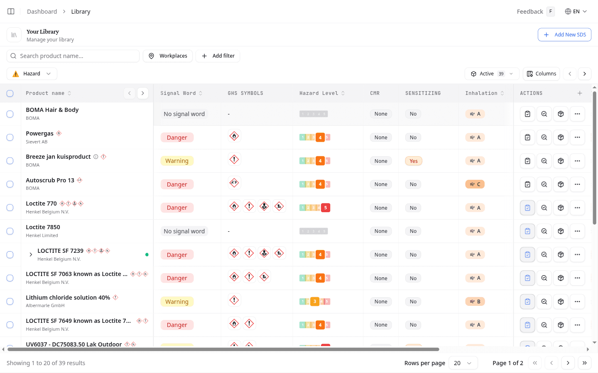Click magnifier action for Loctite 7850 row
Image resolution: width=598 pixels, height=373 pixels.
(x=544, y=231)
